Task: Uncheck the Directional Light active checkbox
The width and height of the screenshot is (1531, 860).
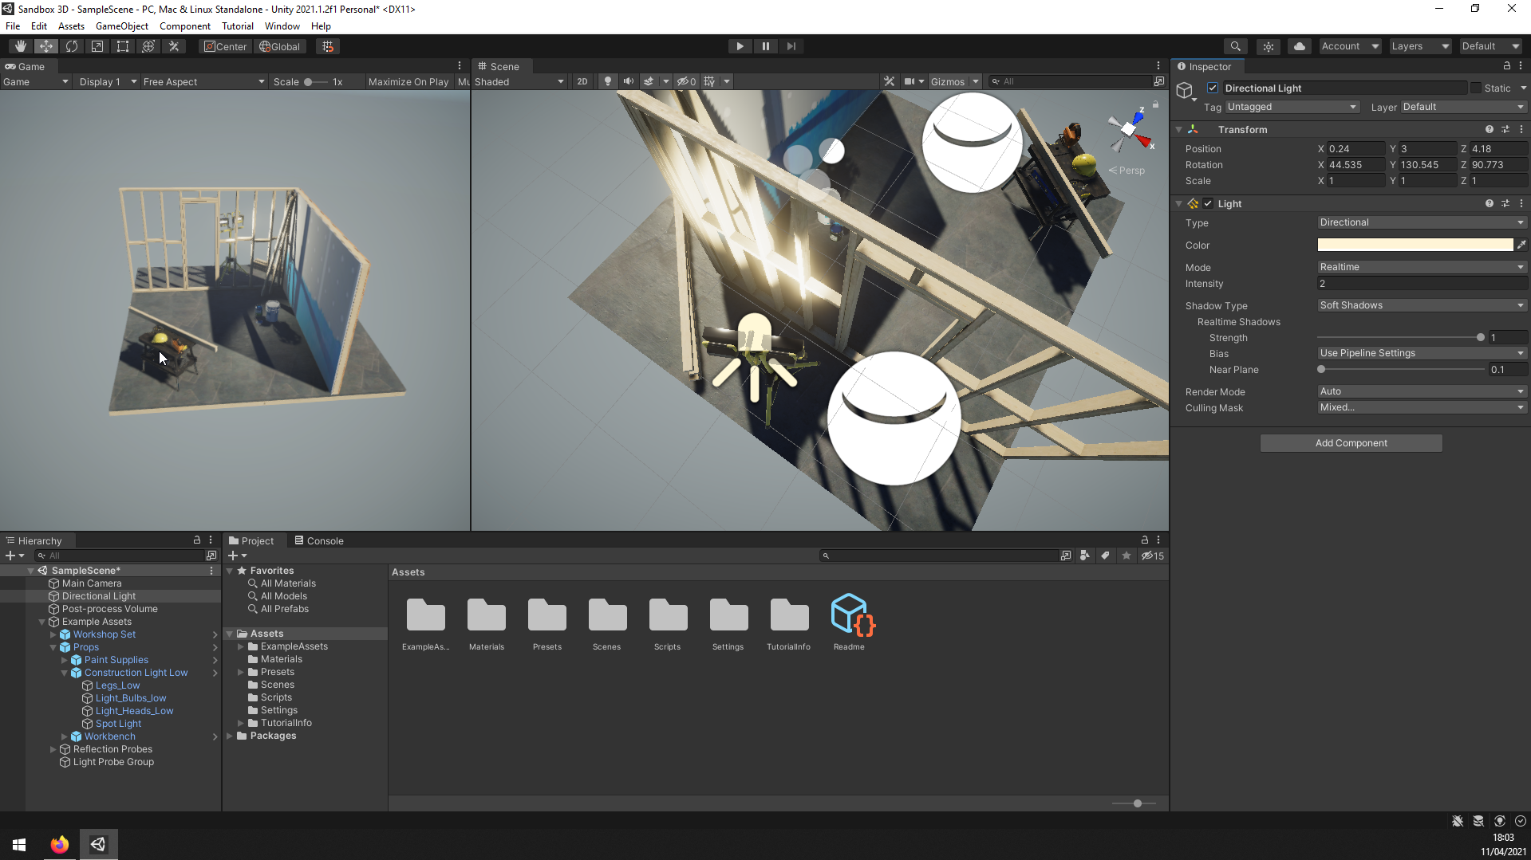Action: click(1213, 88)
